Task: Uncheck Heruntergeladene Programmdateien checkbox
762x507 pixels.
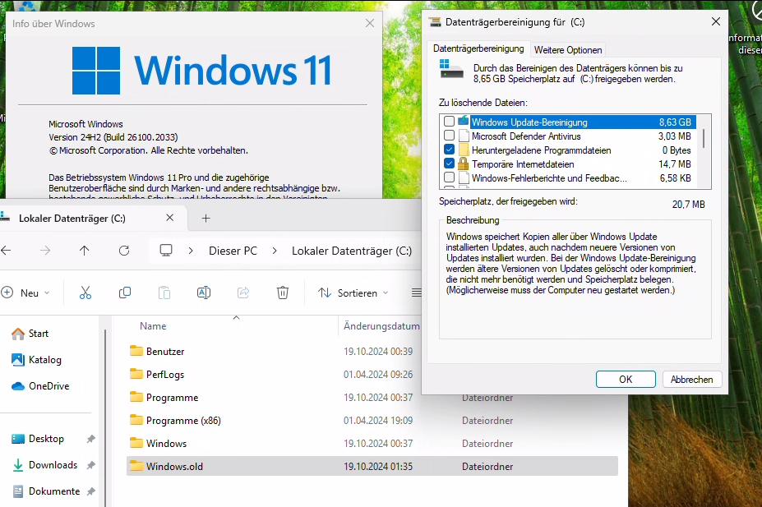Action: 450,150
